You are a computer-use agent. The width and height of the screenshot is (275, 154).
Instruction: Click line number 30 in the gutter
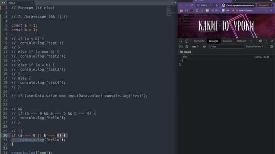tap(5, 136)
